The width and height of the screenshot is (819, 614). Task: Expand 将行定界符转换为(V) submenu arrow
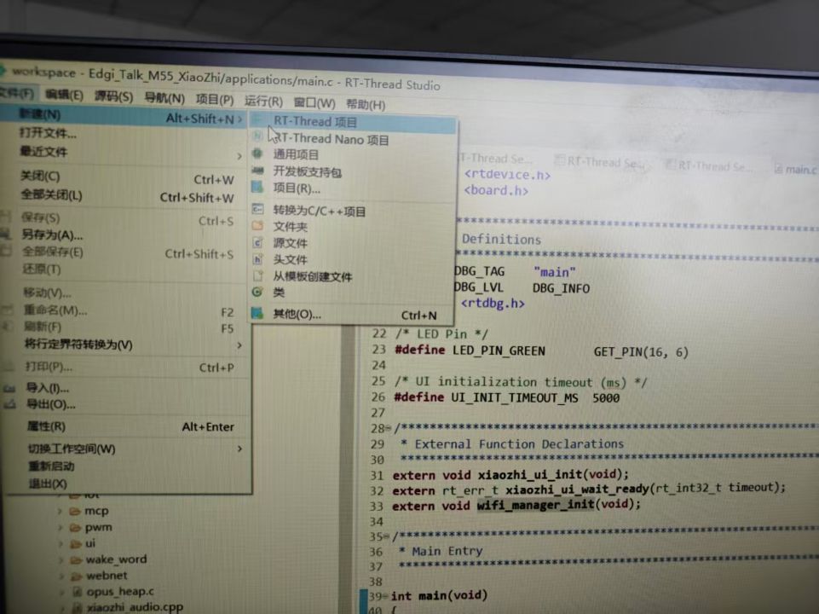[x=239, y=345]
